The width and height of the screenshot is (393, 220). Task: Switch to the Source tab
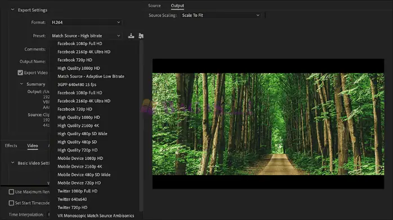pos(154,6)
